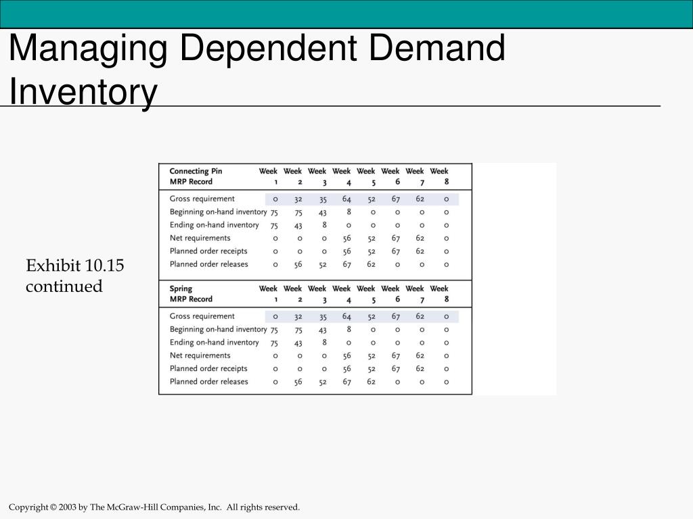The height and width of the screenshot is (519, 693).
Task: Click Connecting Pin week 3 beginning inventory 43
Action: click(323, 213)
